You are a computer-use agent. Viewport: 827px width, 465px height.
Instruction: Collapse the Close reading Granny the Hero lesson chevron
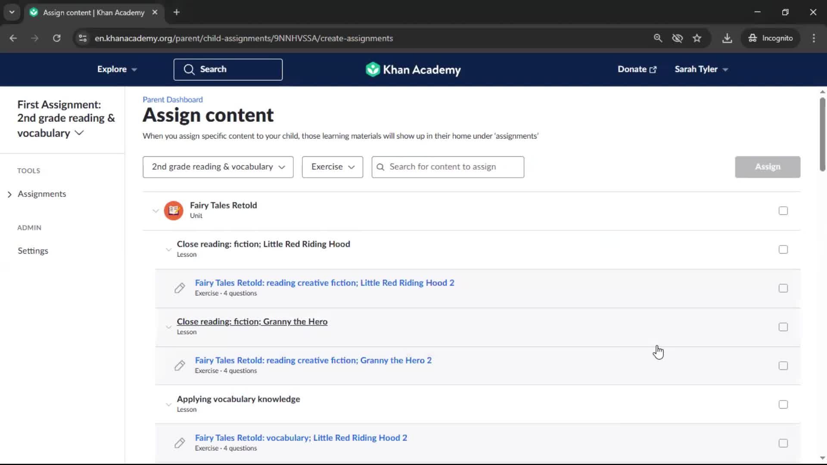[x=168, y=327]
